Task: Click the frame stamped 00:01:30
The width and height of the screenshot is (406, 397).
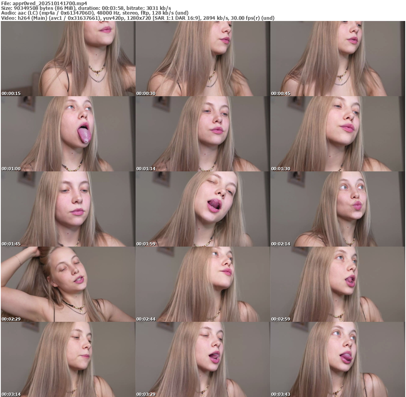Action: (x=337, y=134)
